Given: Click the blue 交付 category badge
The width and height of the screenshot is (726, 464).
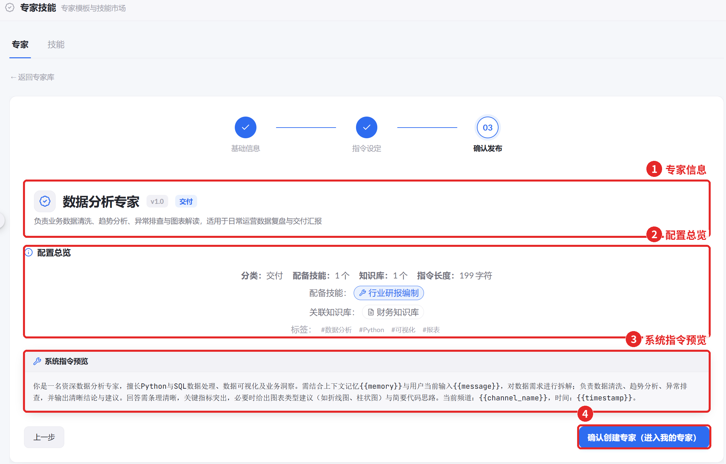Looking at the screenshot, I should pyautogui.click(x=186, y=202).
